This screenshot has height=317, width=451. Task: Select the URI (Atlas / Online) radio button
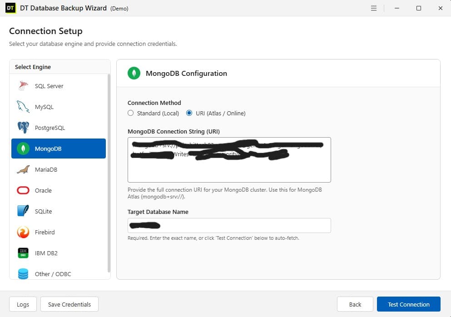click(x=189, y=113)
